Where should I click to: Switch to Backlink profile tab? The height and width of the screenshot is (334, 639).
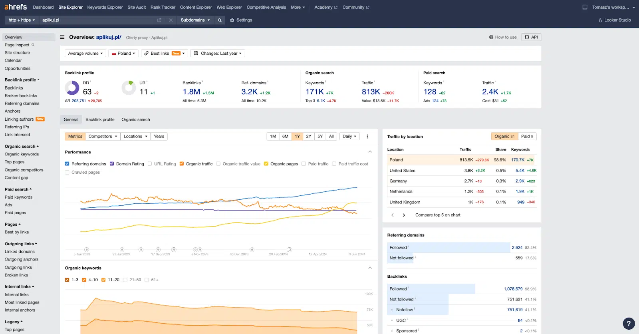100,119
